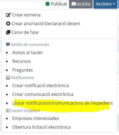Click the pencil edit icon beside Crear esmena
The height and width of the screenshot is (135, 119).
pyautogui.click(x=8, y=15)
